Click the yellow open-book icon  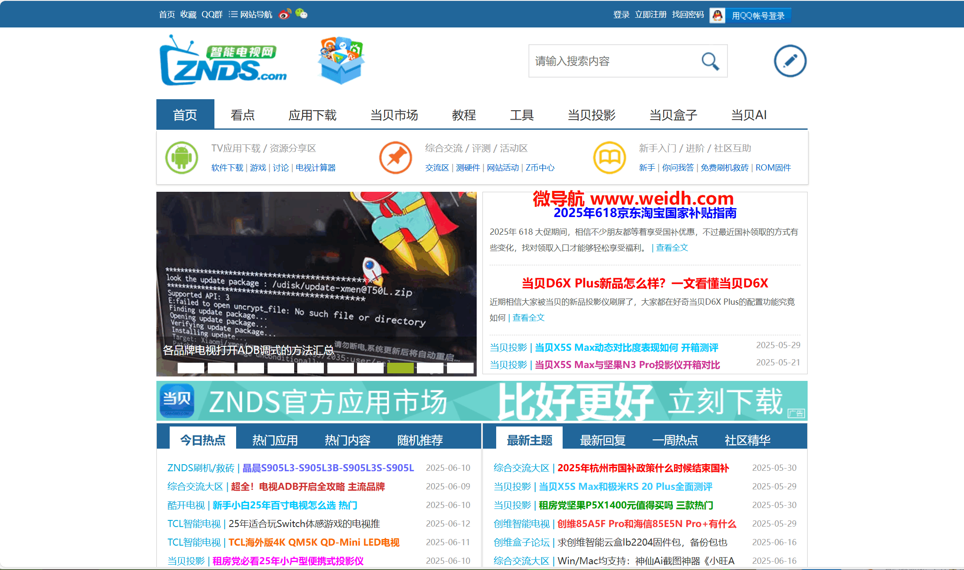coord(610,158)
